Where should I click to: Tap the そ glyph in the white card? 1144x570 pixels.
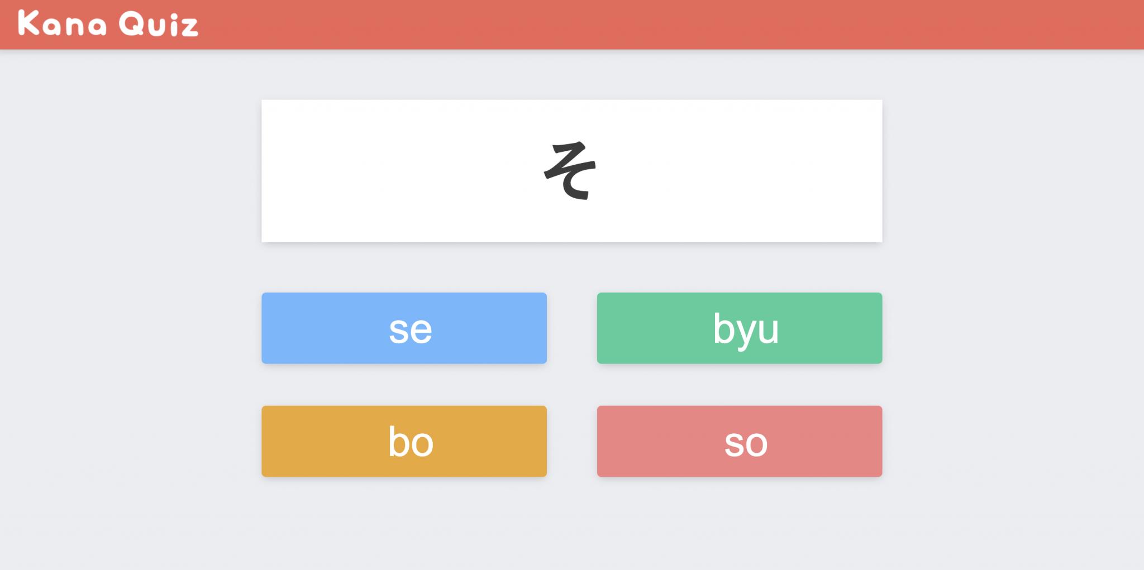tap(570, 171)
